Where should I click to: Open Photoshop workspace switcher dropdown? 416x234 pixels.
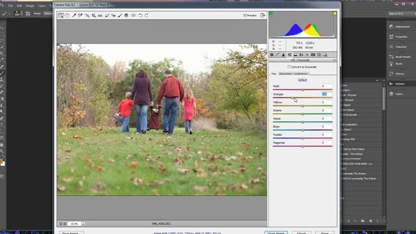tap(401, 14)
